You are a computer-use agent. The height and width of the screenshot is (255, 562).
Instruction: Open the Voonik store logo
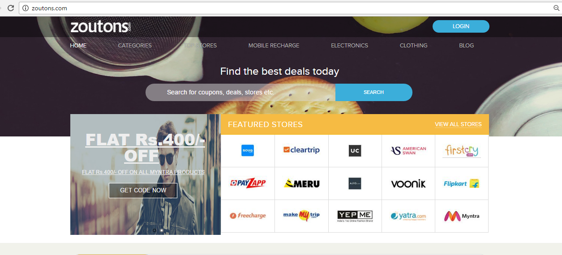click(x=408, y=183)
